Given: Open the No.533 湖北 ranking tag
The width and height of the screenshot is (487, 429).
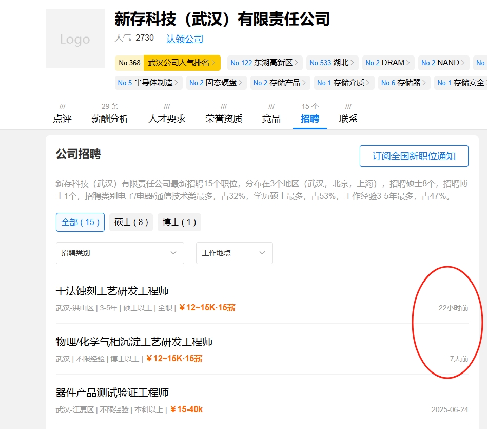Looking at the screenshot, I should pyautogui.click(x=333, y=63).
